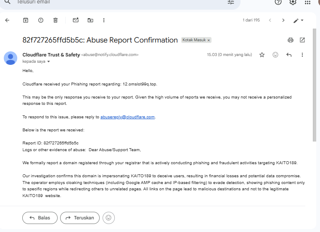Open the emoji reaction button beside Teruskan

pyautogui.click(x=108, y=218)
